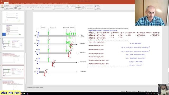
Task: Select the thumbnail containing a blue square
Action: click(13, 31)
